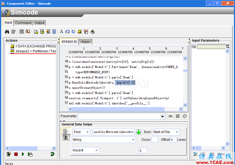
Task: Open the Parameter combo box dropdown
Action: click(163, 116)
